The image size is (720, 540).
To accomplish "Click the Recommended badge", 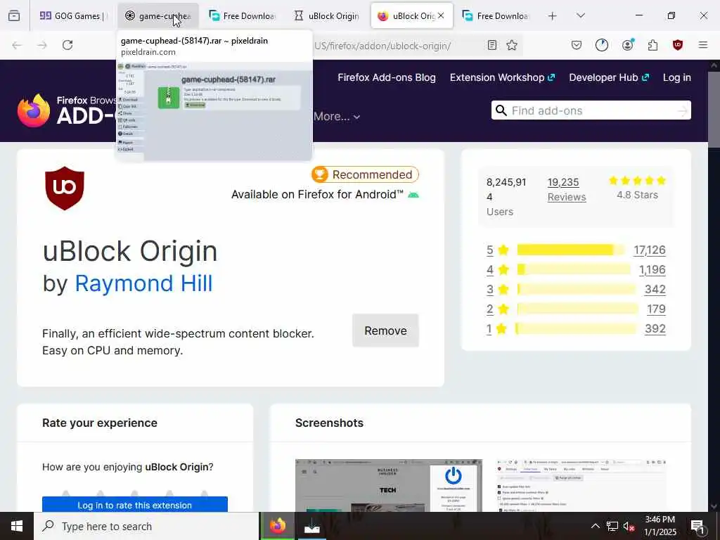I will point(365,174).
